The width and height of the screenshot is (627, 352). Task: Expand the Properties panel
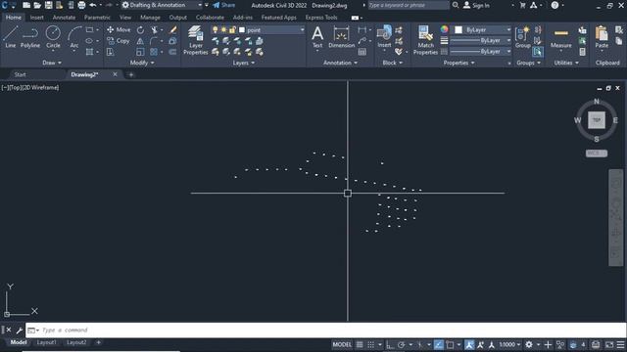pos(459,63)
